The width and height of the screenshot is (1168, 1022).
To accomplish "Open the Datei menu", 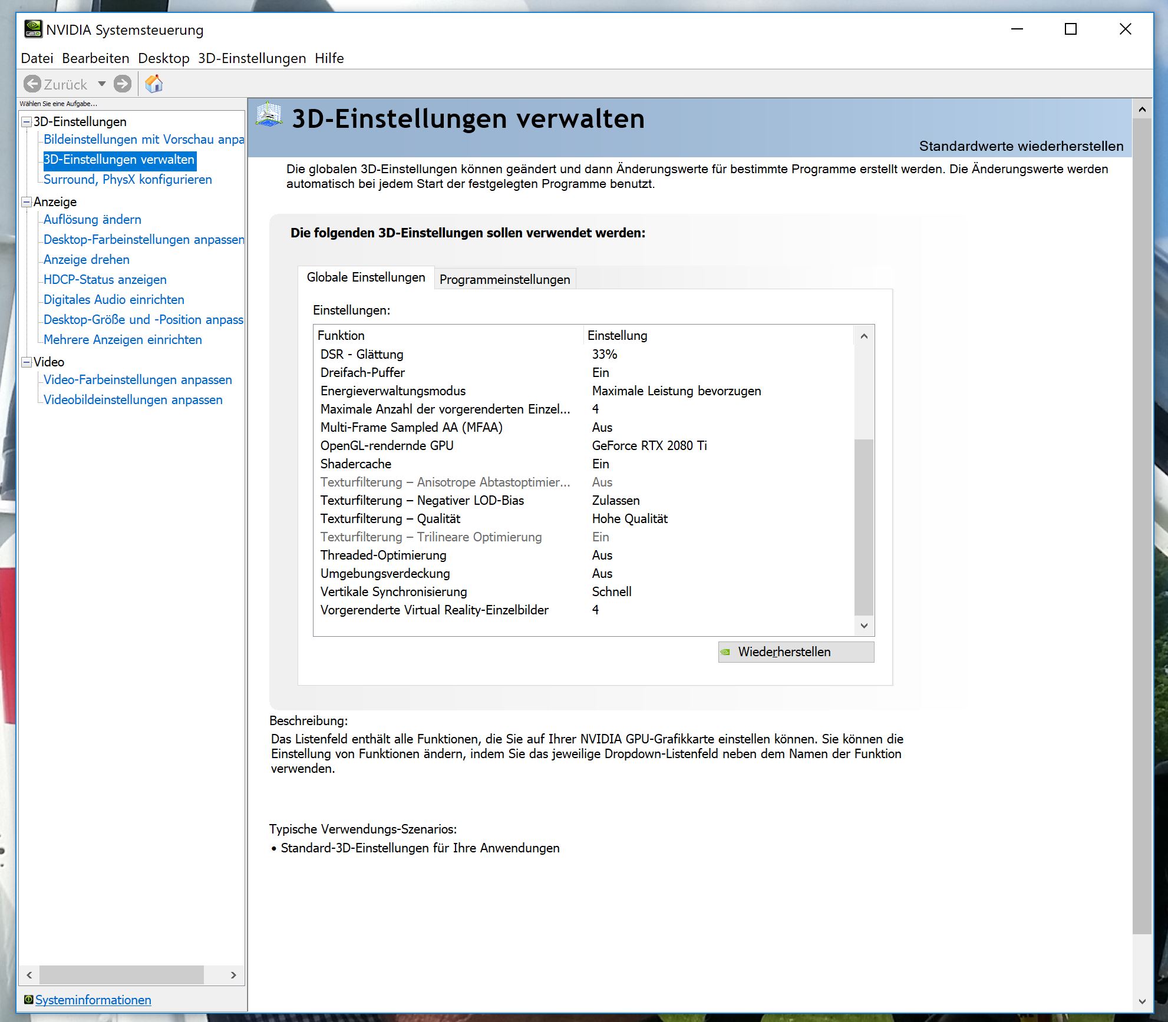I will point(37,58).
